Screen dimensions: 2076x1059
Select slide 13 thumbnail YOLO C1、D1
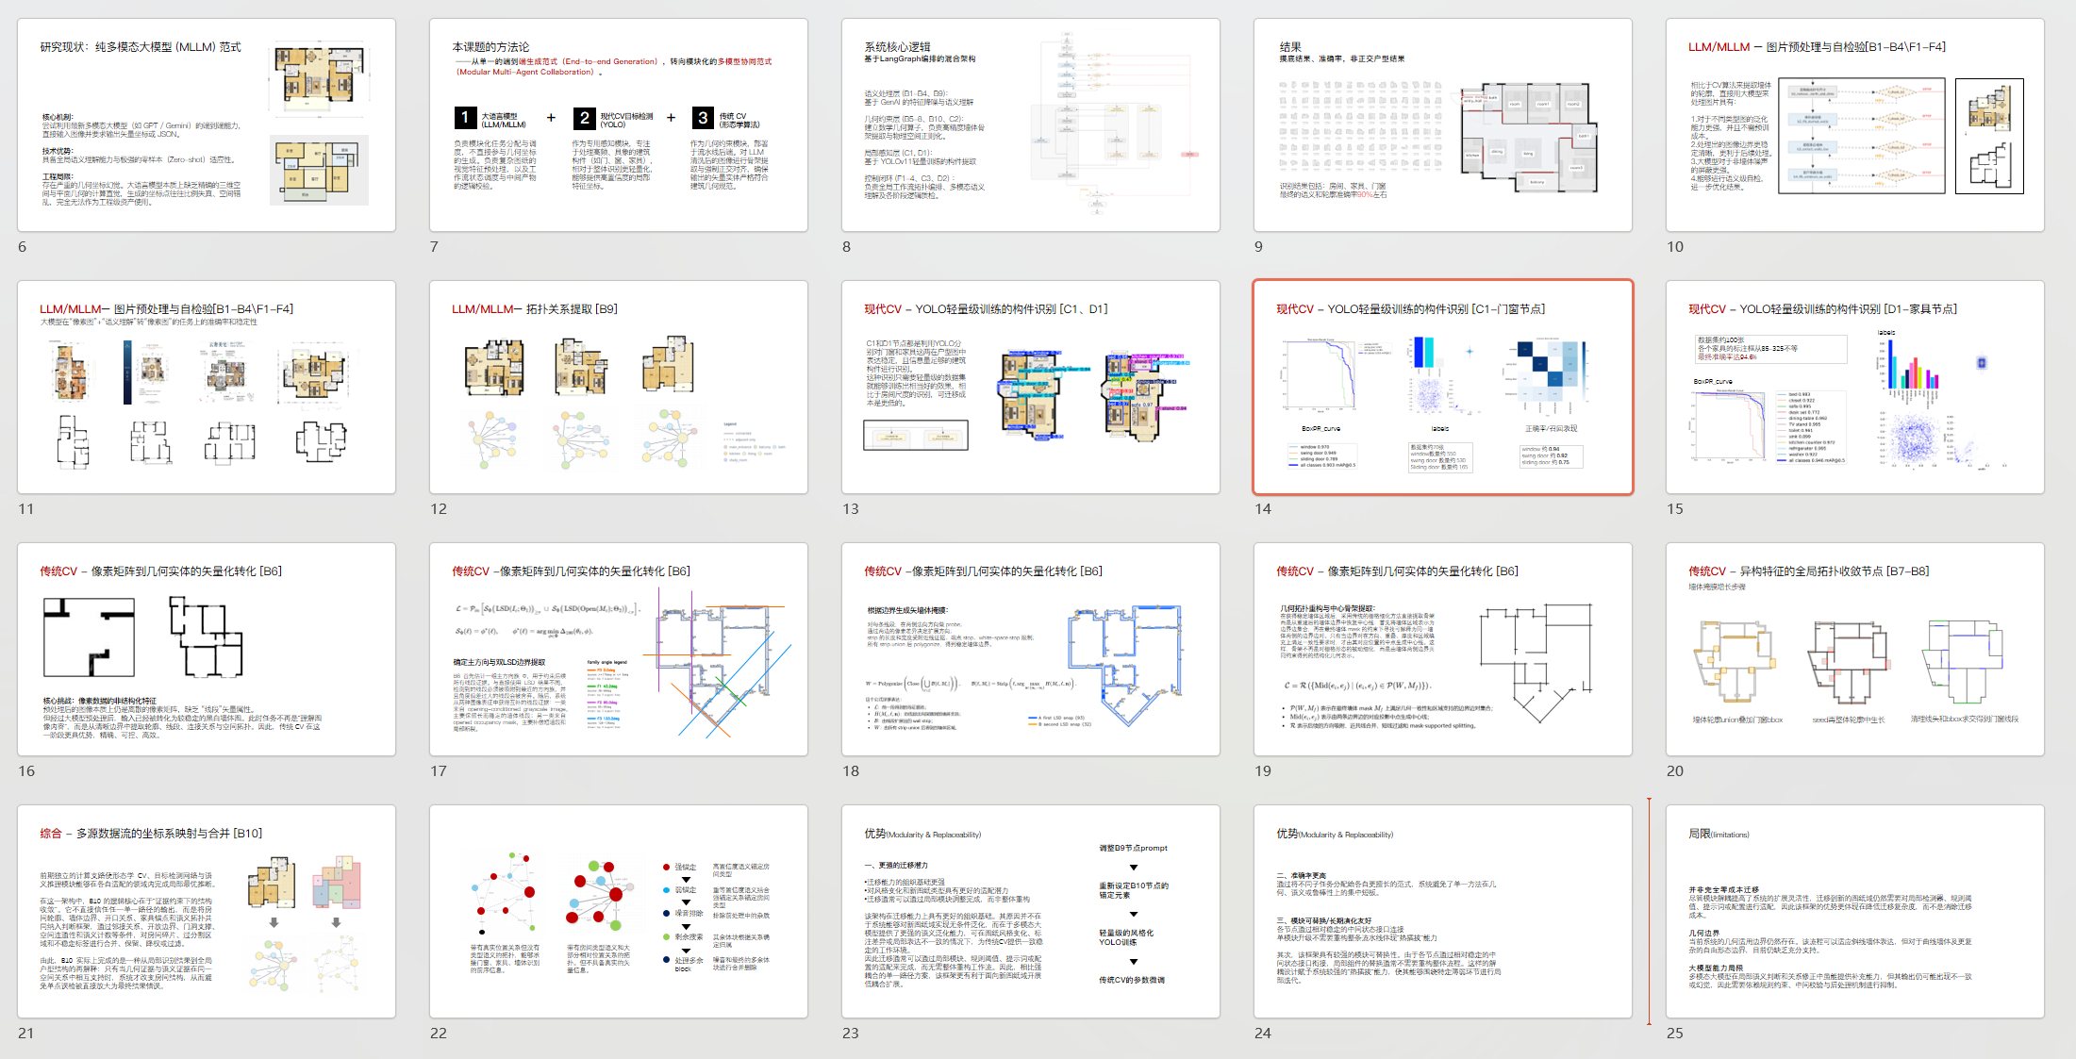pos(1031,388)
